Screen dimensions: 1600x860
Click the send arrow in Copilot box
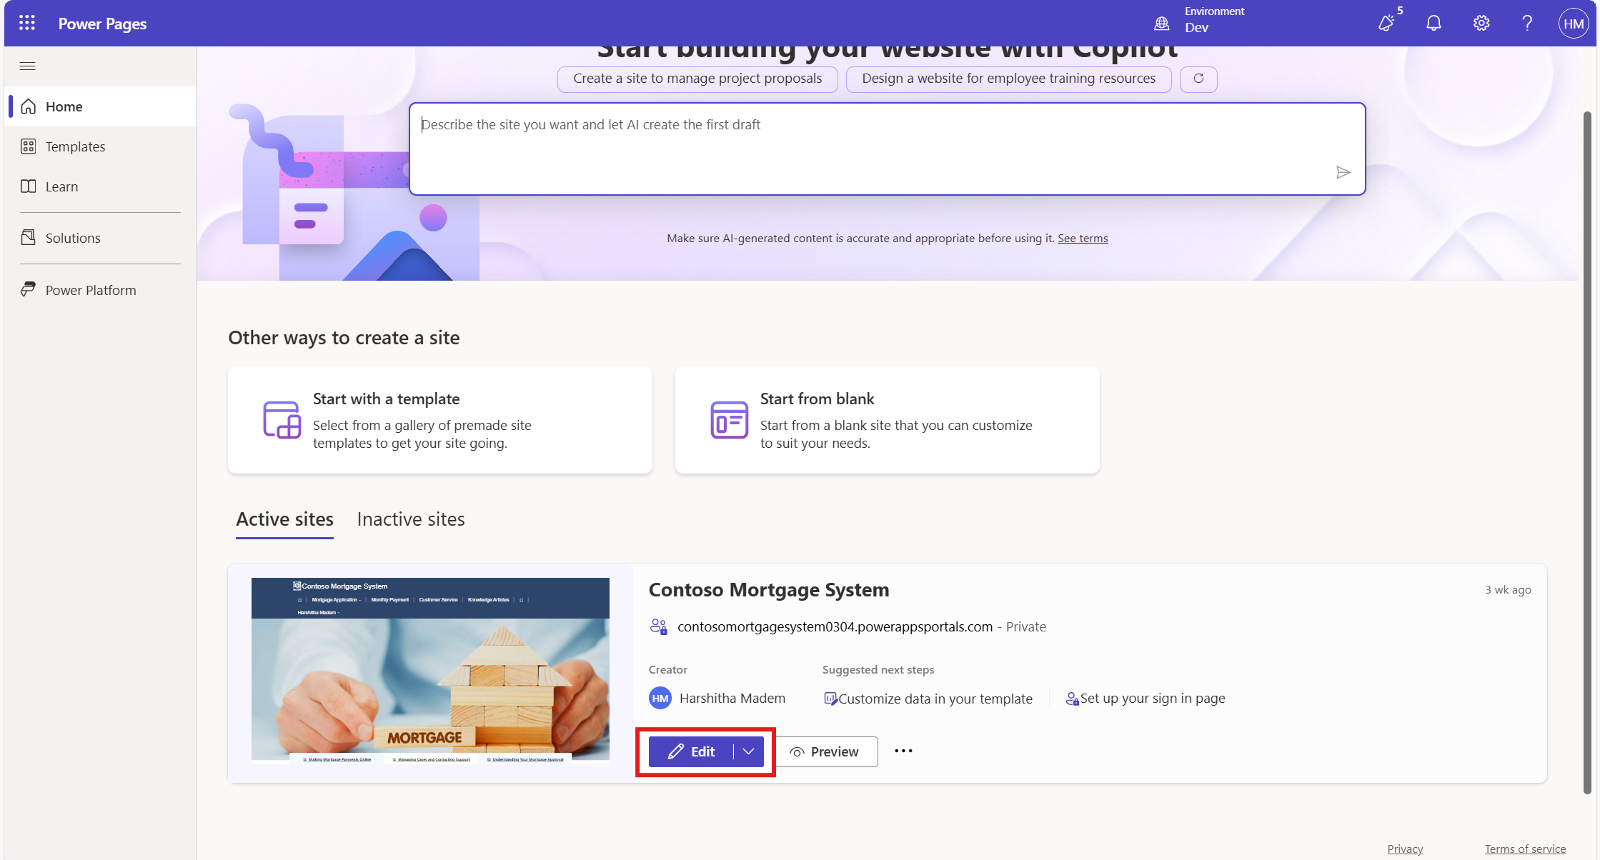(x=1343, y=173)
